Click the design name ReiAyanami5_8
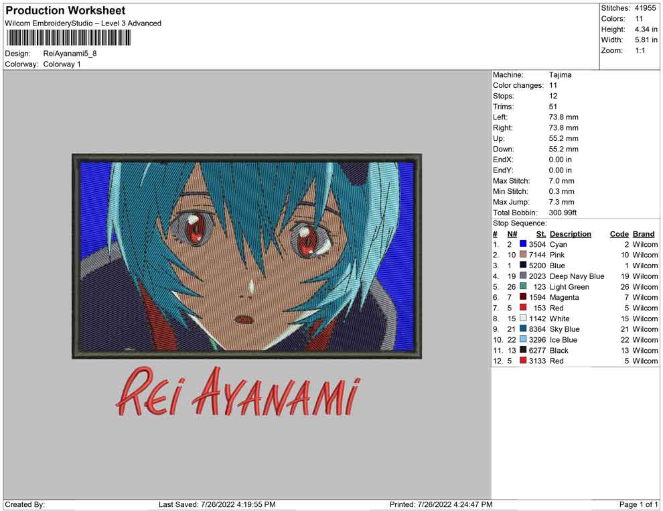Screen dimensions: 663x511 tap(70, 54)
